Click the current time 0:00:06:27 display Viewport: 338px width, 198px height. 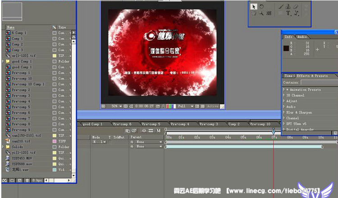pyautogui.click(x=144, y=106)
